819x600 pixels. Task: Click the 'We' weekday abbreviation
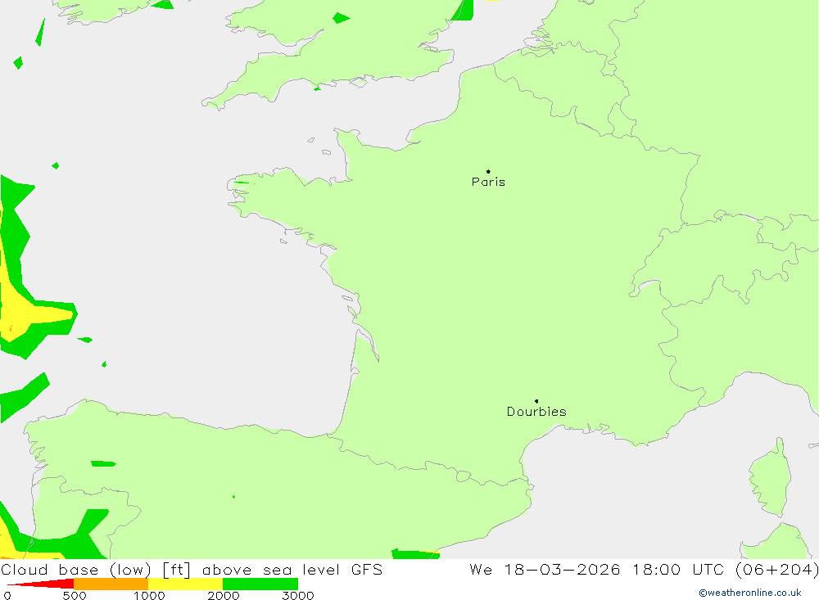tap(481, 569)
